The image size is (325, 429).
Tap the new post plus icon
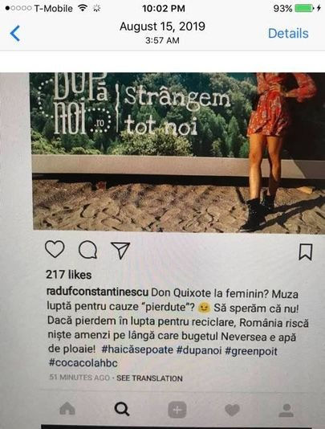(177, 410)
